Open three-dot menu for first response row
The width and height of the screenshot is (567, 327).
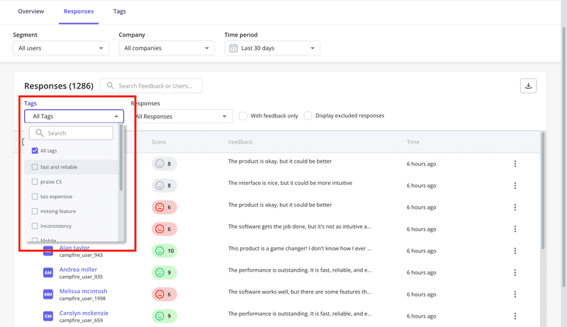(x=515, y=163)
